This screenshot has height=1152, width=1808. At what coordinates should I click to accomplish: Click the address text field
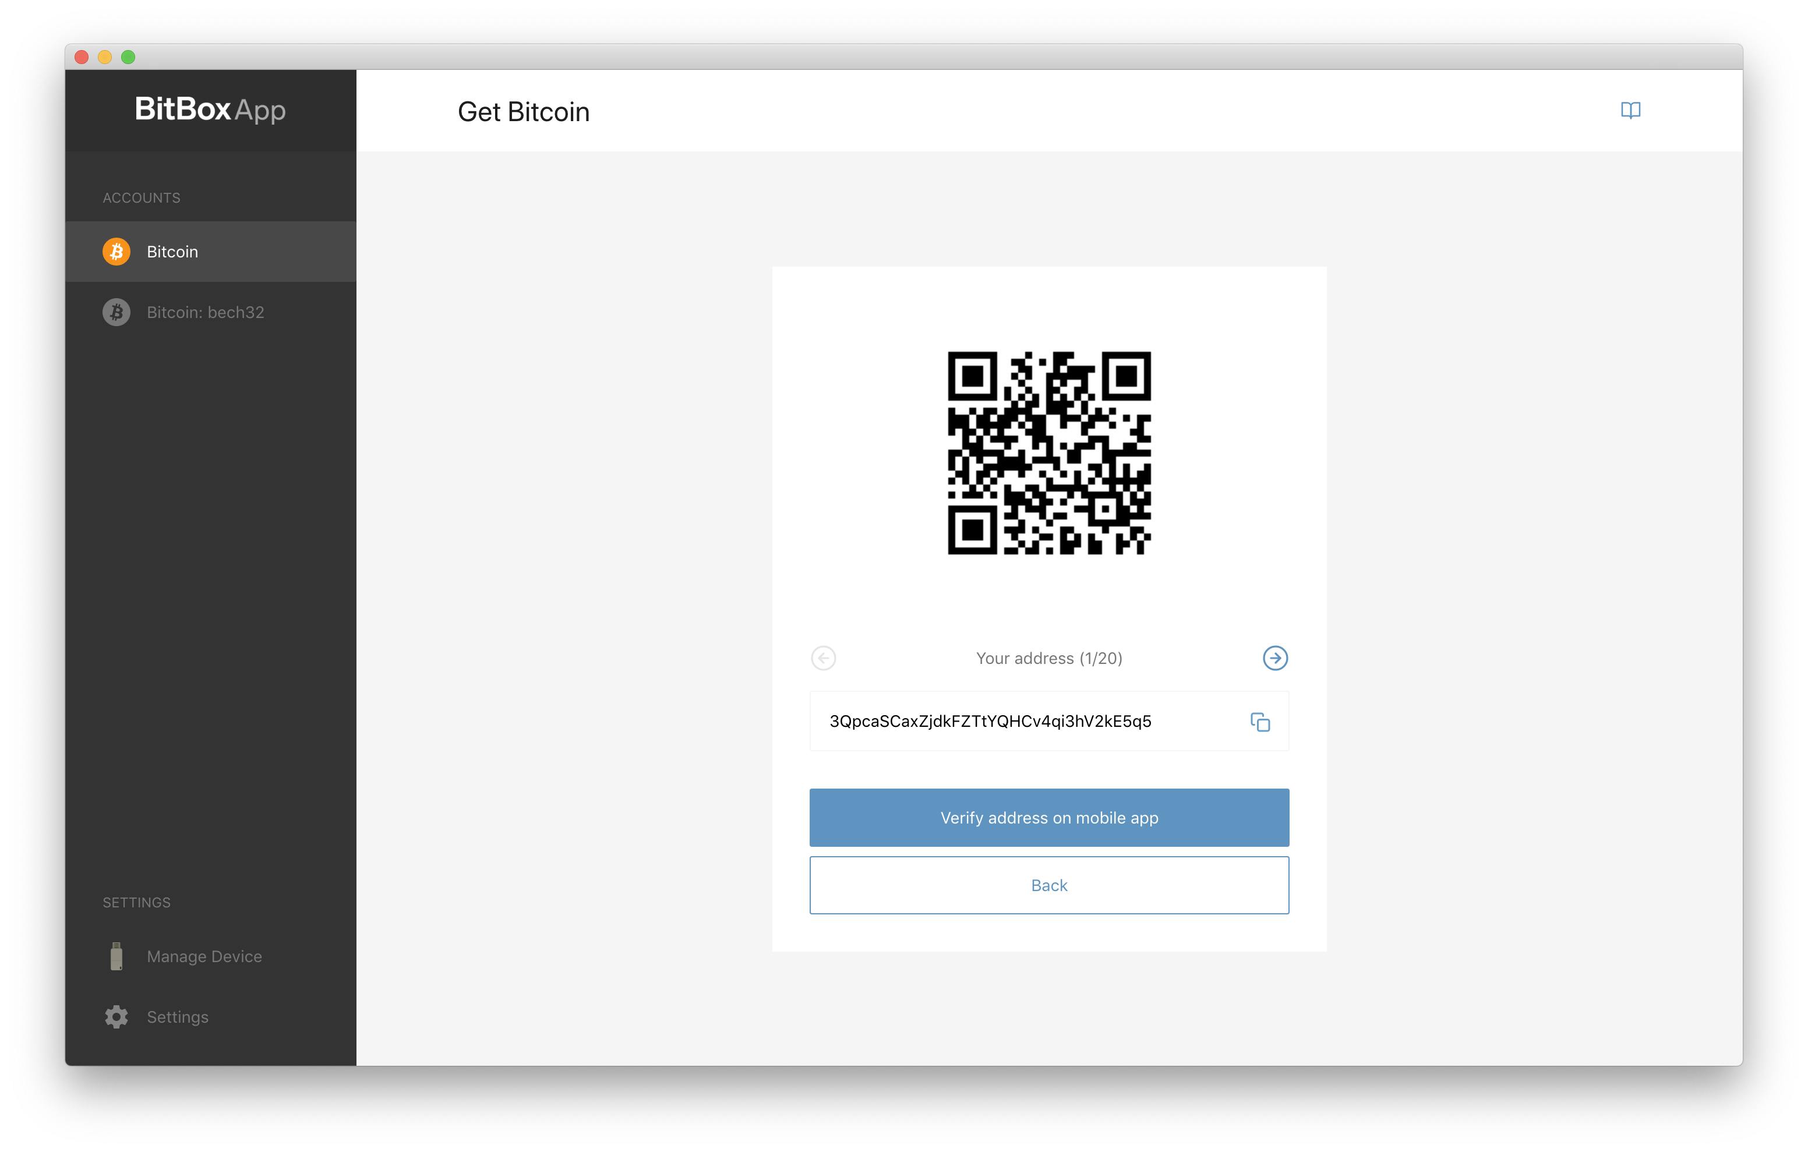(1049, 721)
